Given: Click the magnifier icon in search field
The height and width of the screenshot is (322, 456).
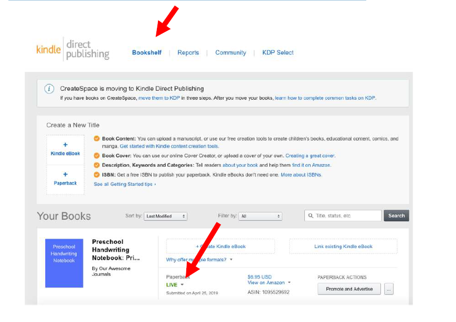Looking at the screenshot, I should coord(311,216).
